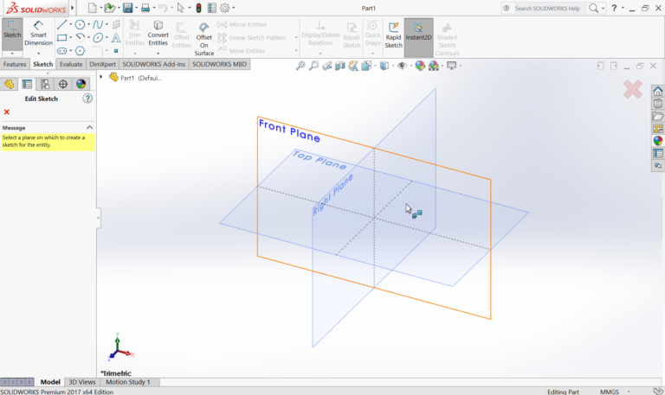665x395 pixels.
Task: Click the Help question mark button
Action: click(614, 8)
